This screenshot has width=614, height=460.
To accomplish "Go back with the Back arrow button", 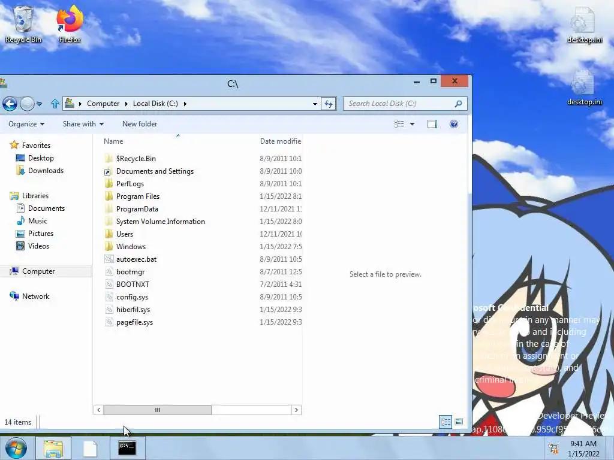I will (x=10, y=104).
